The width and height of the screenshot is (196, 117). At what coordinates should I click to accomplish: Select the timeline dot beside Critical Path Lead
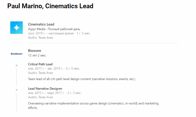[x=17, y=66]
